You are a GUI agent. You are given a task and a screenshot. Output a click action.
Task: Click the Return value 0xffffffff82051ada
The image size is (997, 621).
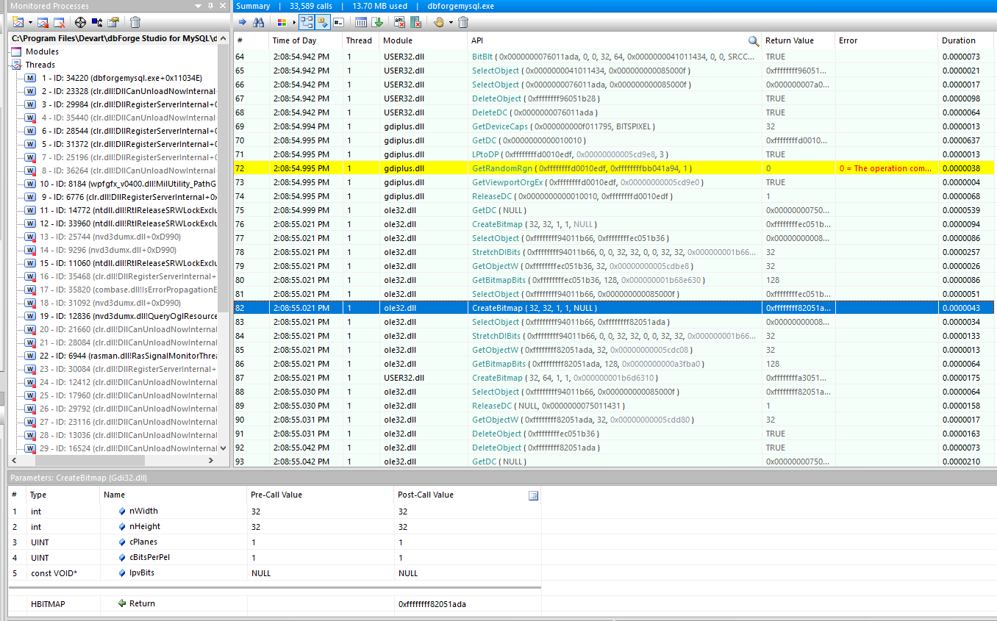pos(432,604)
